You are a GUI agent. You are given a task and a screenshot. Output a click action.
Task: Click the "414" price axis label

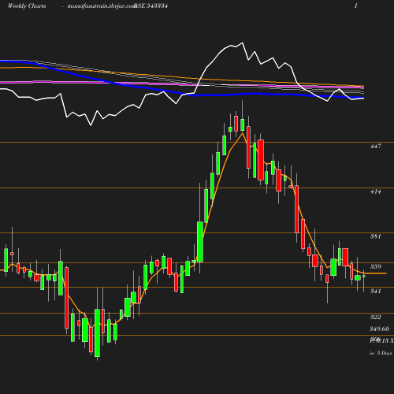[x=376, y=191]
